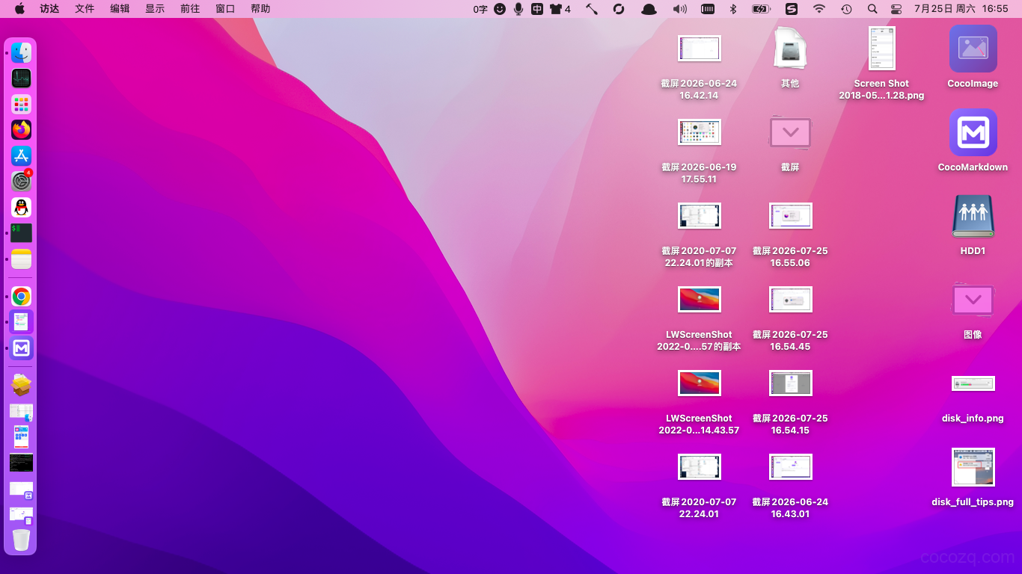Select 截屏 2026-06-24 16.42.14 thumbnail
This screenshot has height=574, width=1022.
click(x=699, y=49)
